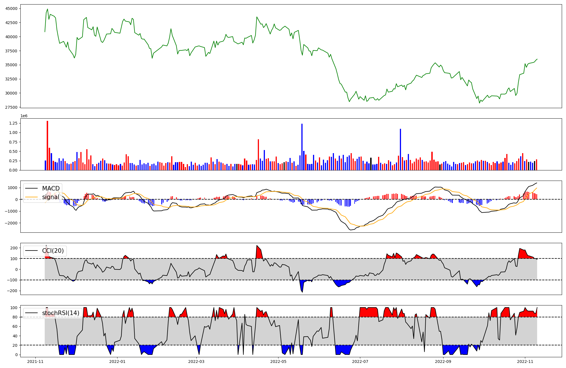Click the 2022-01 date axis label

[x=117, y=361]
